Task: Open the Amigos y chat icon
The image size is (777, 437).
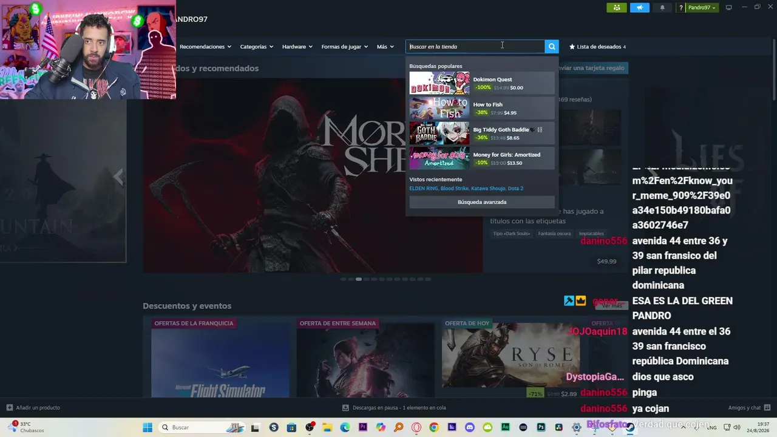Action: tap(767, 408)
